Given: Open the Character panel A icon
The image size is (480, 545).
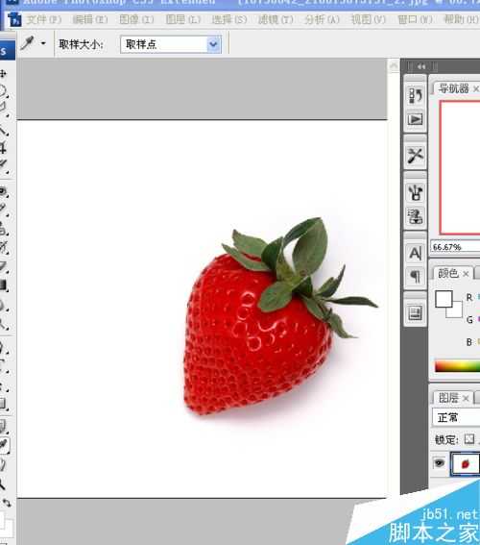Looking at the screenshot, I should [x=416, y=253].
